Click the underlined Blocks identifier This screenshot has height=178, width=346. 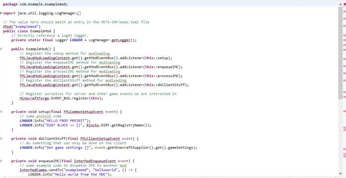click(93, 125)
